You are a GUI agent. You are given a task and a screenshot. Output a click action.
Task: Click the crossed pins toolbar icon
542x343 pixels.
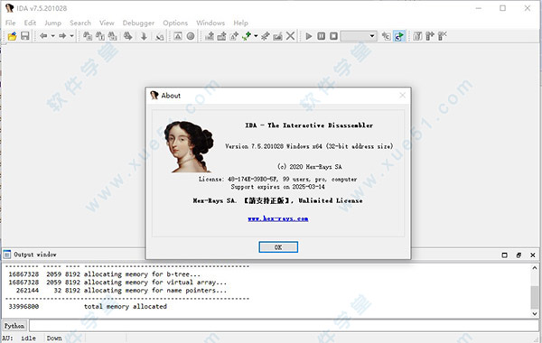[x=265, y=36]
